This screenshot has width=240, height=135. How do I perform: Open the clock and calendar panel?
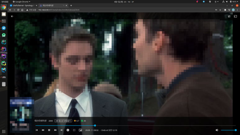124,2
